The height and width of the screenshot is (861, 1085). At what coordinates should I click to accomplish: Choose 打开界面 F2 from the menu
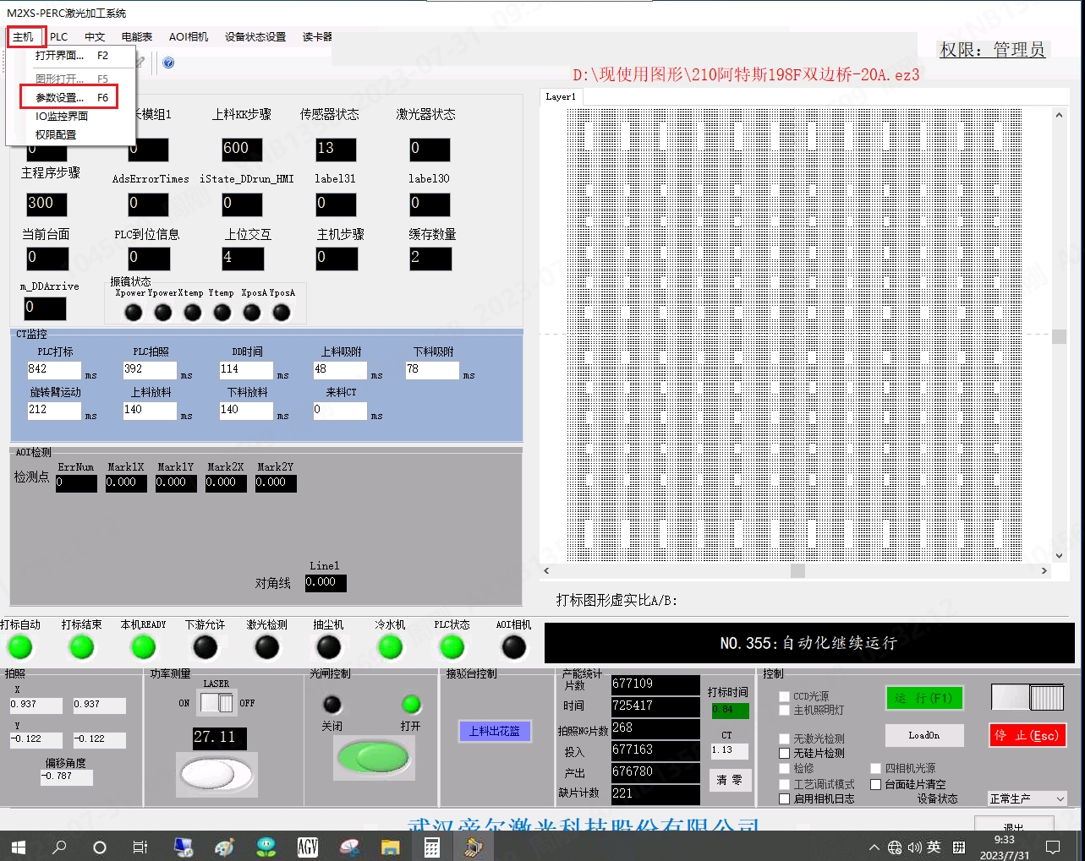point(72,56)
